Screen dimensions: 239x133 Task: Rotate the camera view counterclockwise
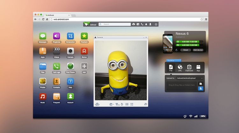tap(122, 104)
